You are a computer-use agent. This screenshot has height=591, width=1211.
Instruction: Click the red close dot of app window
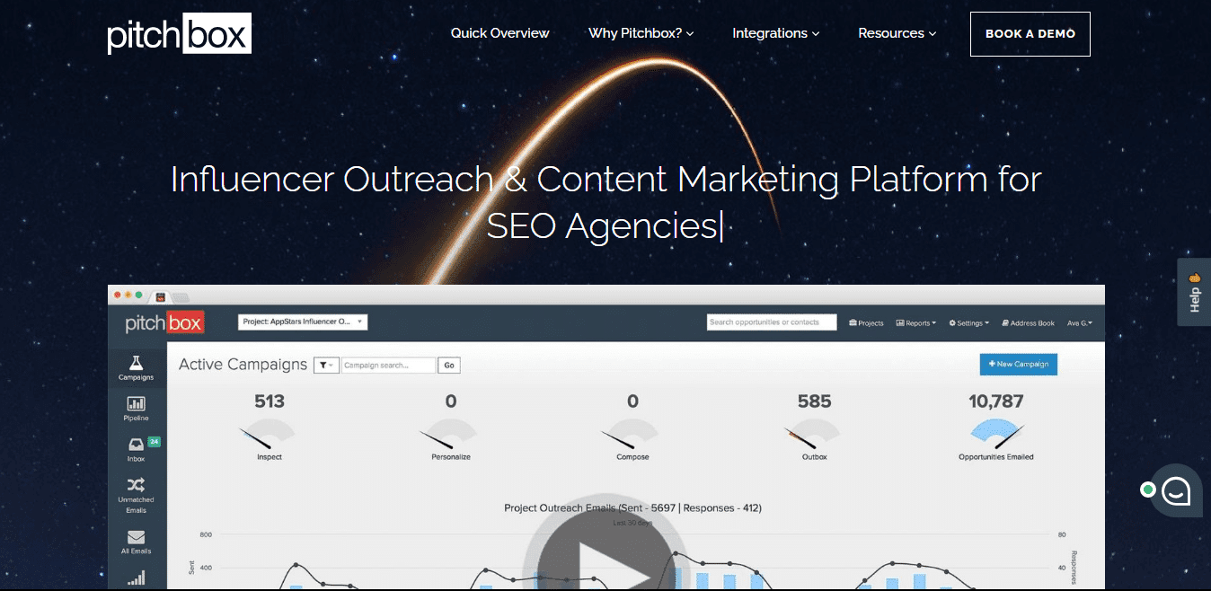coord(118,295)
